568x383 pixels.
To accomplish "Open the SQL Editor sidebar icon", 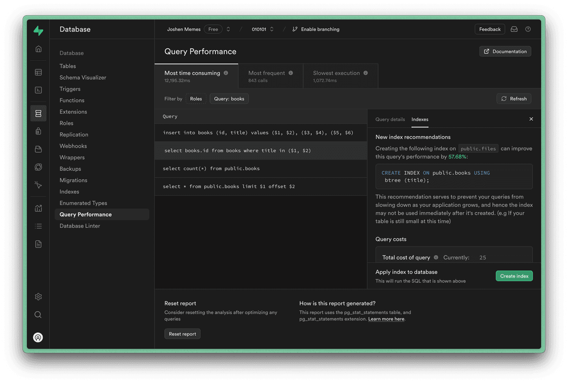I will tap(38, 89).
